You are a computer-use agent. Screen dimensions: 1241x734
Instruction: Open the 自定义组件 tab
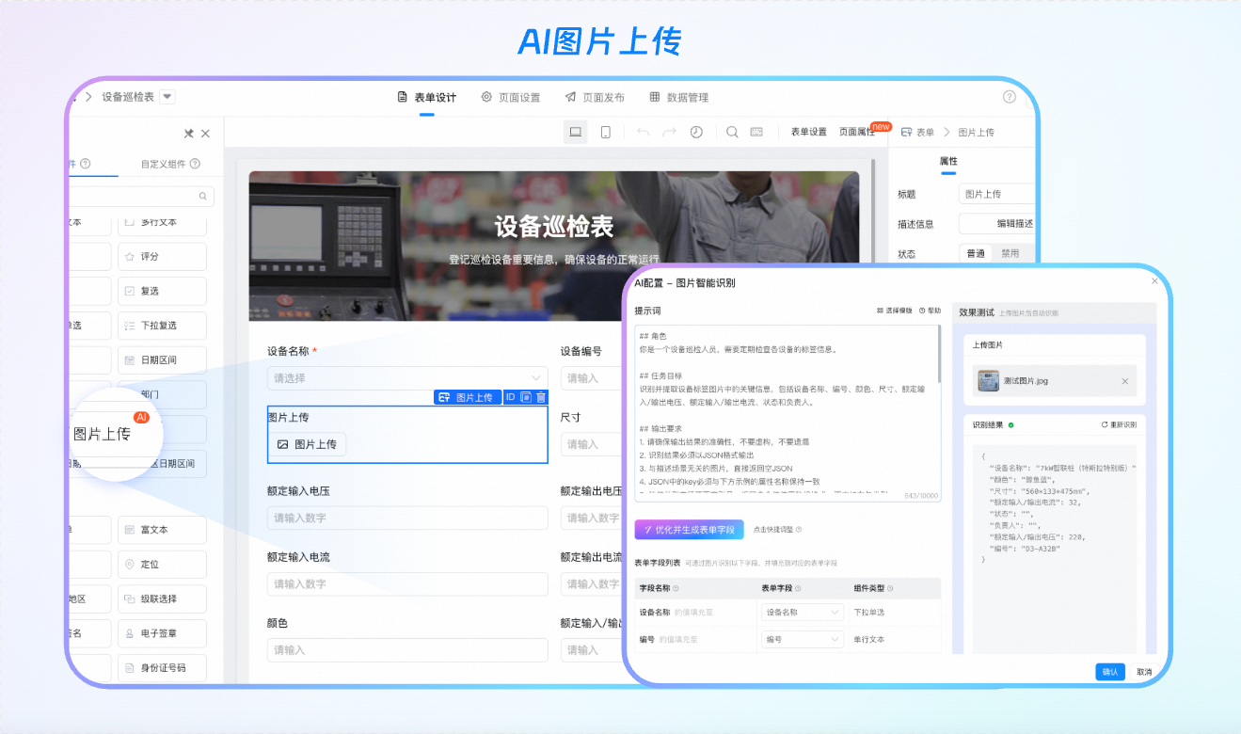pyautogui.click(x=170, y=164)
